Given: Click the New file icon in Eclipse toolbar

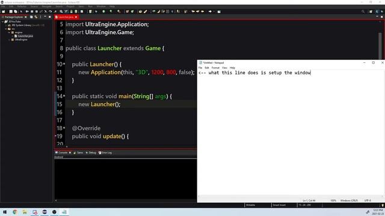Looking at the screenshot, I should tap(4, 11).
